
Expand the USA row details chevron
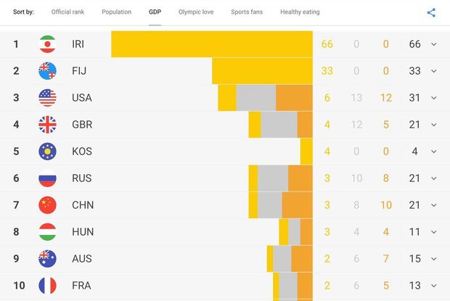coord(434,98)
